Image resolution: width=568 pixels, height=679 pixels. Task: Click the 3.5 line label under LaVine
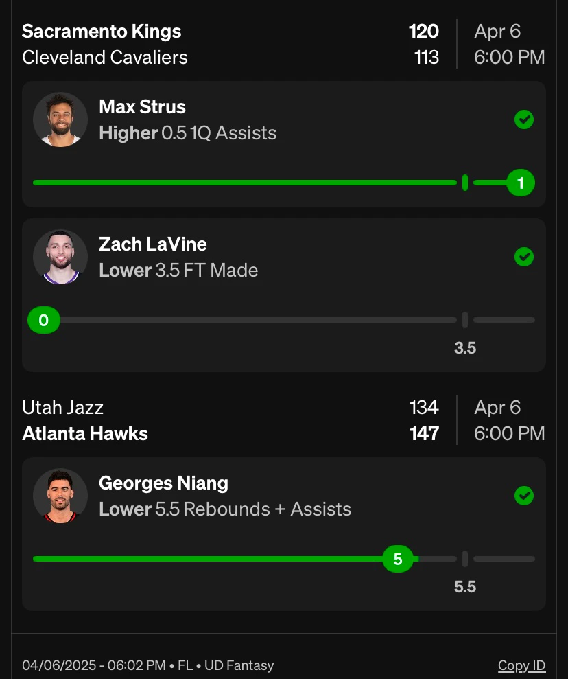(465, 348)
